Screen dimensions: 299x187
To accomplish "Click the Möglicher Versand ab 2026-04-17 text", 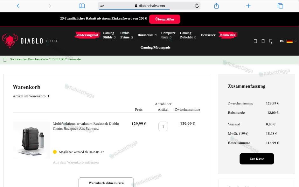I will (x=81, y=152).
